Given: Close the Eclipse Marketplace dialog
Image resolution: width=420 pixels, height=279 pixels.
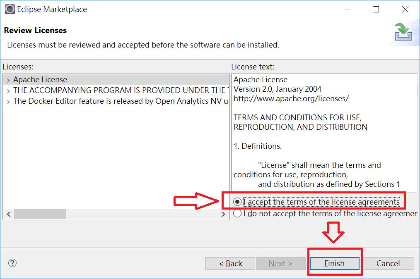Looking at the screenshot, I should tap(405, 10).
